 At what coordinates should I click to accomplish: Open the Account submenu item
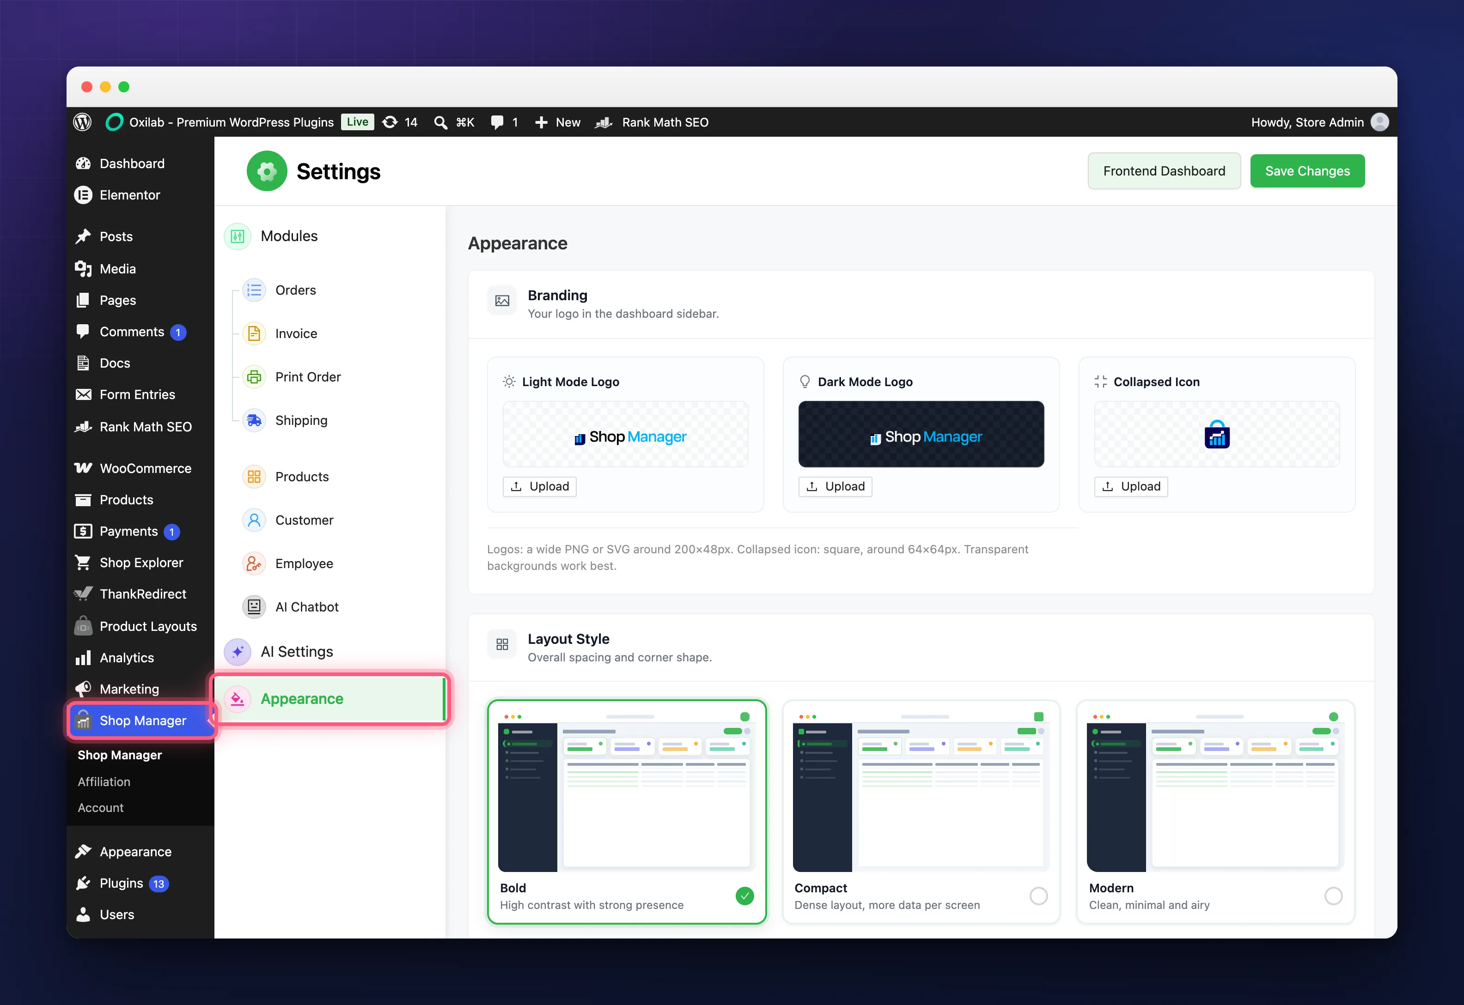(x=101, y=808)
